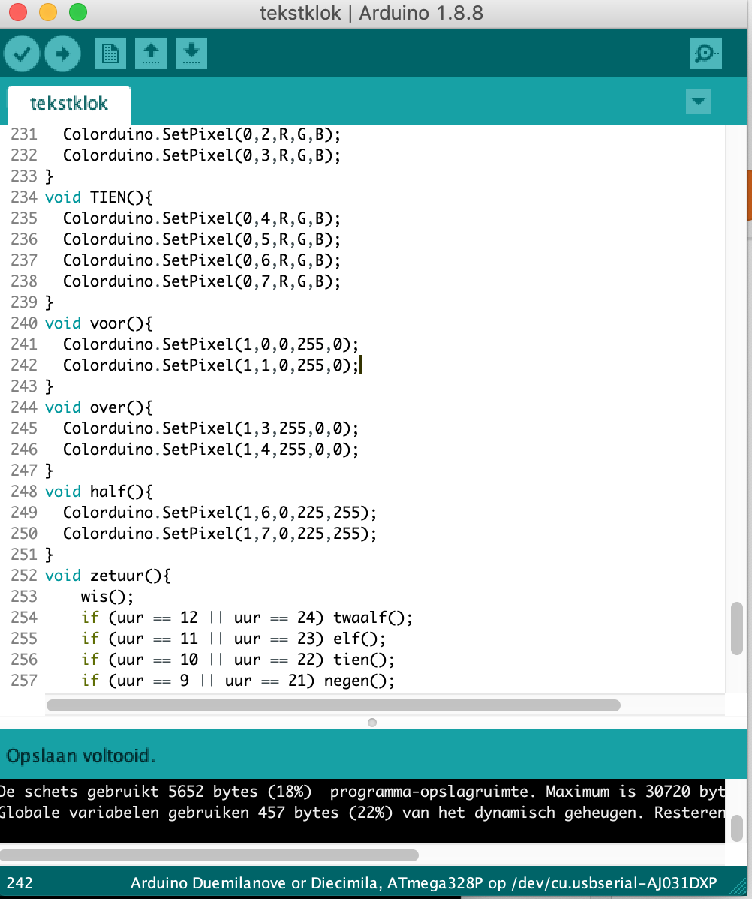Open the Serial Monitor magnifier icon
752x899 pixels.
[705, 54]
